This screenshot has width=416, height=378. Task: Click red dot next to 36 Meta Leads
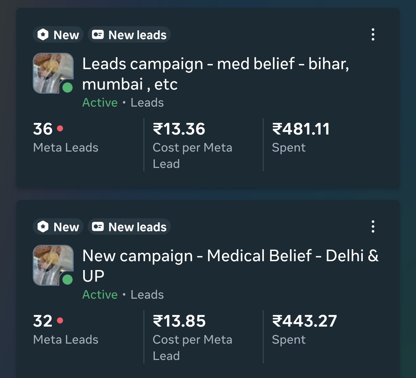tap(60, 129)
